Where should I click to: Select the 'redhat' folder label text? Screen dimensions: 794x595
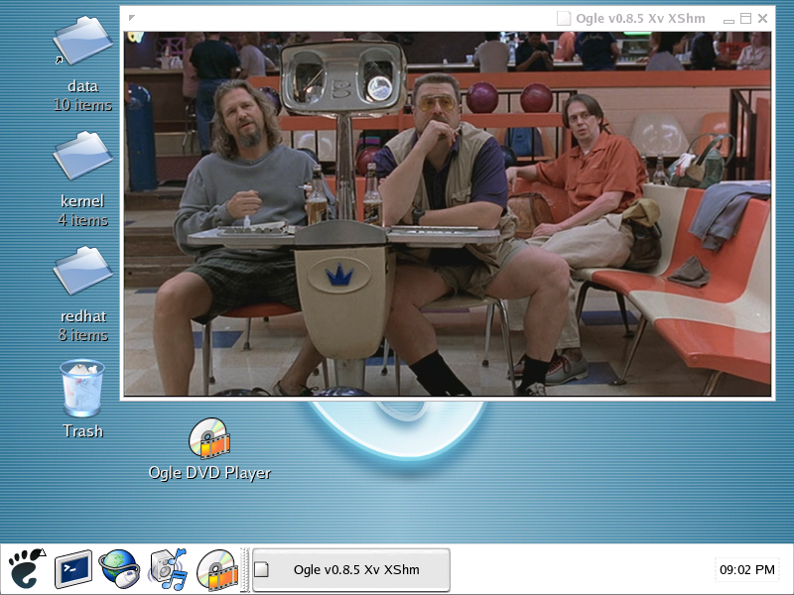click(x=83, y=316)
